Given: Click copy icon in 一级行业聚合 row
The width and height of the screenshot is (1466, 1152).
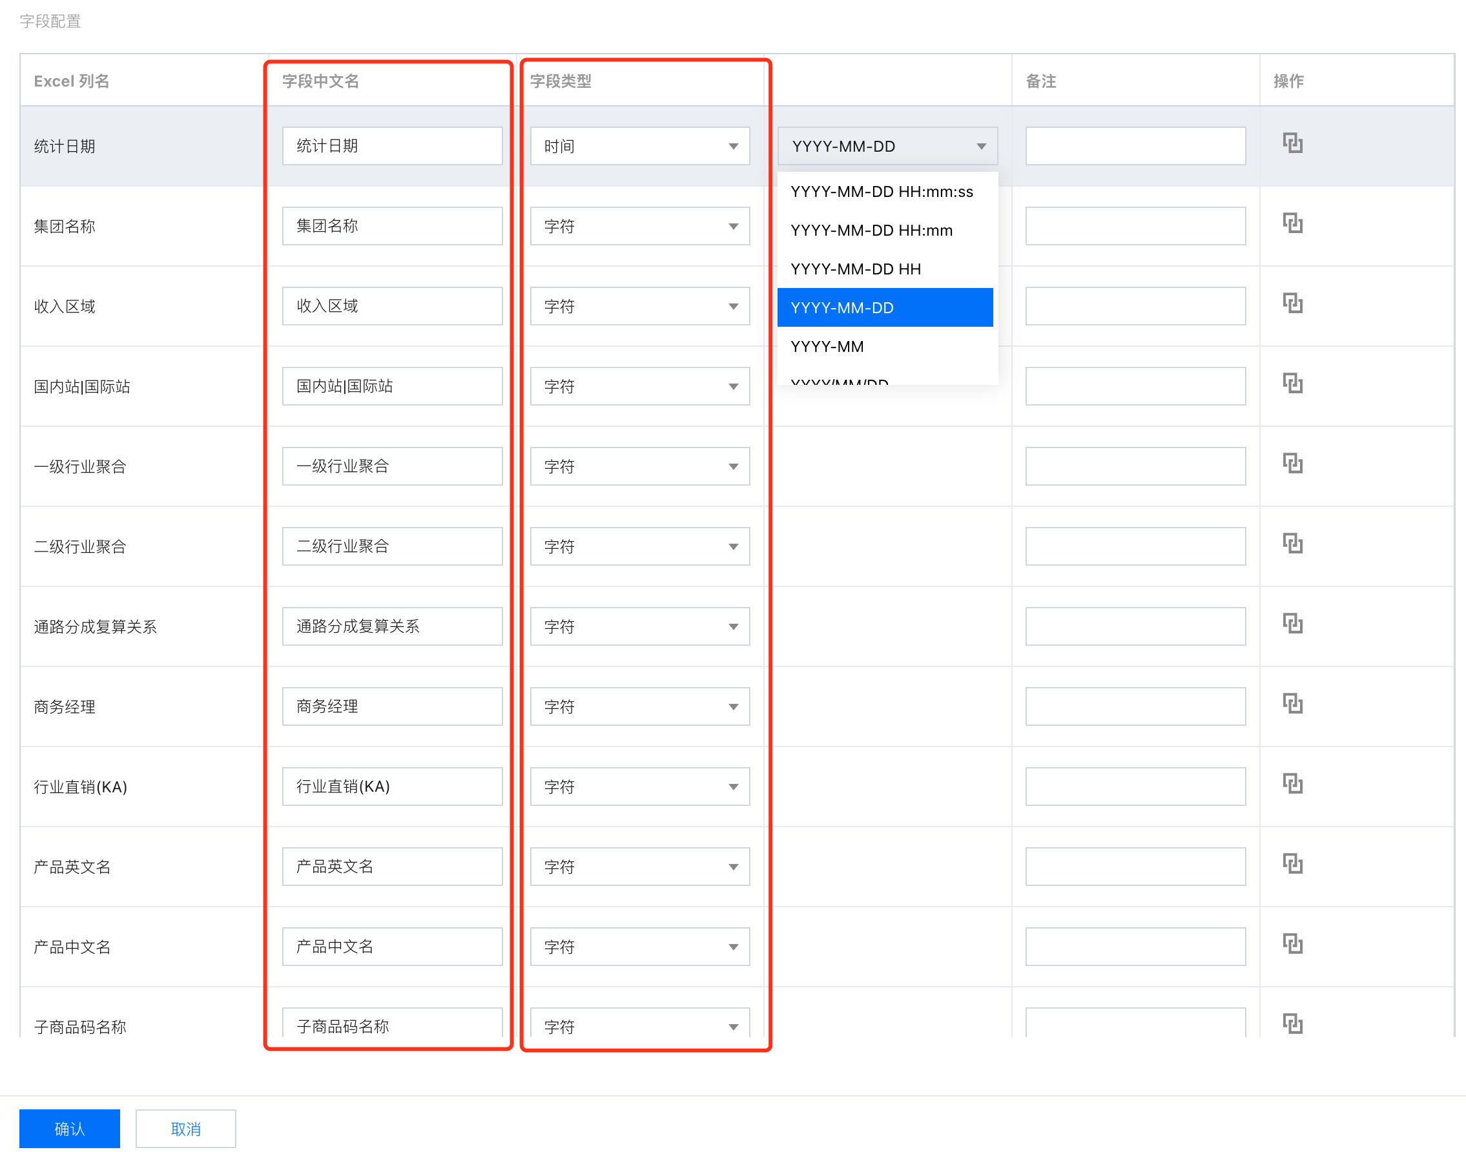Looking at the screenshot, I should pos(1292,464).
